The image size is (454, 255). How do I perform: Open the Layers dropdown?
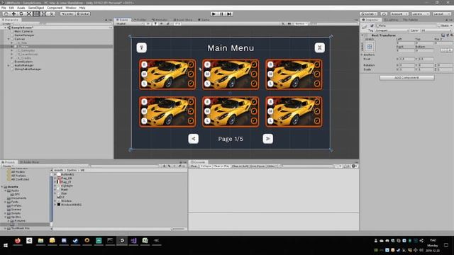[x=420, y=13]
